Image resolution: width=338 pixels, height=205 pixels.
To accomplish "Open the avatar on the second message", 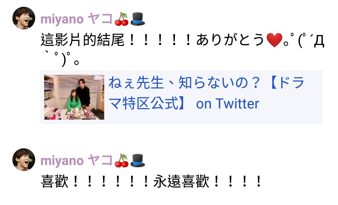I will (x=24, y=160).
